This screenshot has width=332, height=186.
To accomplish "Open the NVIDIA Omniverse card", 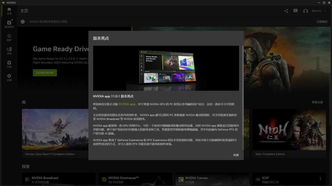I will pos(135,179).
